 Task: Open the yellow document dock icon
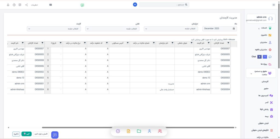(129, 131)
